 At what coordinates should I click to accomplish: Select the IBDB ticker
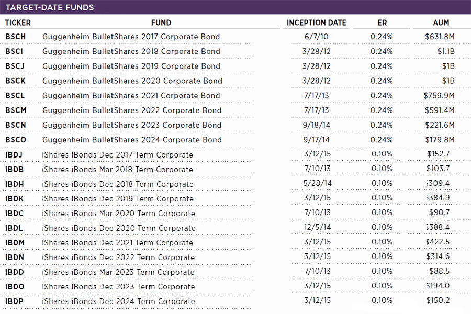[x=15, y=170]
